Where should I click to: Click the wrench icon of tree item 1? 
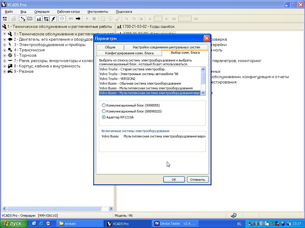point(10,34)
